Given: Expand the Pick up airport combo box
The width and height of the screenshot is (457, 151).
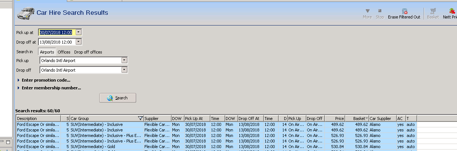Looking at the screenshot, I should (124, 60).
